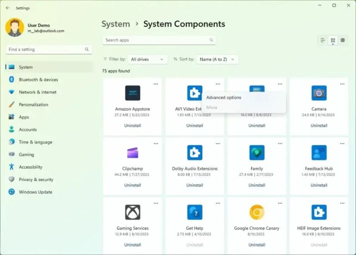Click the Search apps magnifier icon
Image resolution: width=356 pixels, height=255 pixels.
pos(211,40)
